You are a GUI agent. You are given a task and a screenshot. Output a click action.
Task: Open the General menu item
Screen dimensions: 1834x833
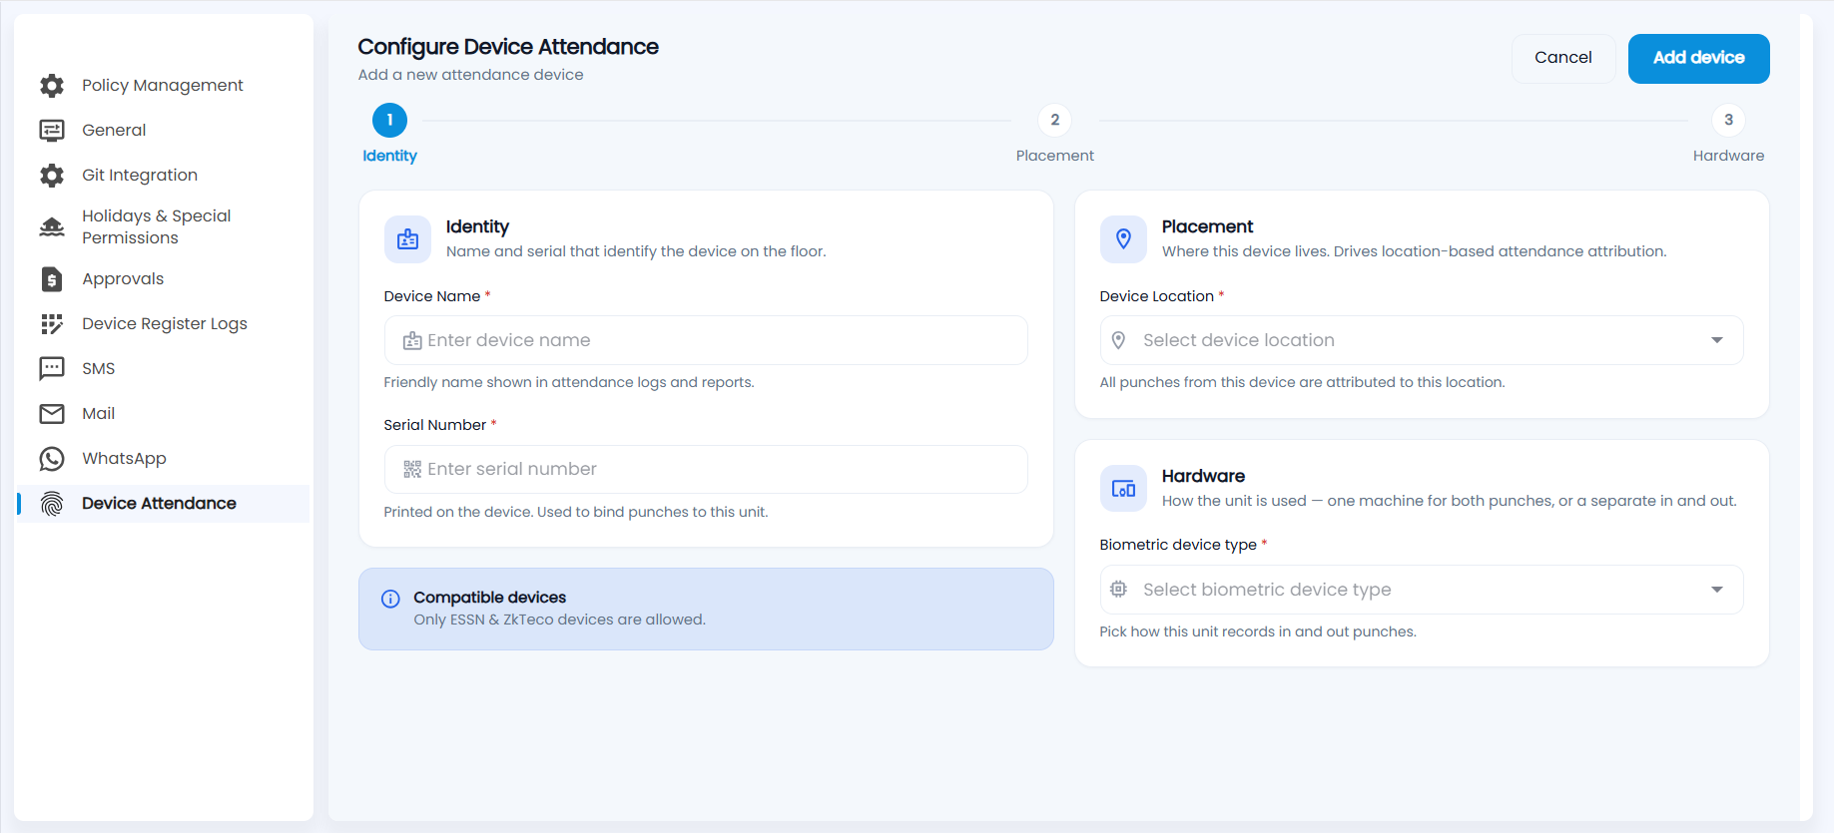pyautogui.click(x=163, y=131)
